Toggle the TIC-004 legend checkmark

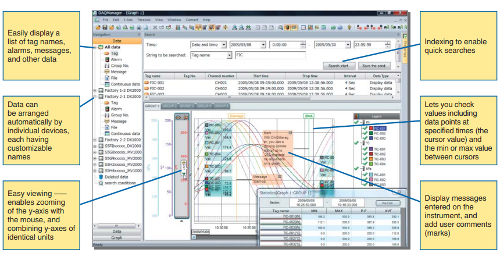click(x=365, y=164)
